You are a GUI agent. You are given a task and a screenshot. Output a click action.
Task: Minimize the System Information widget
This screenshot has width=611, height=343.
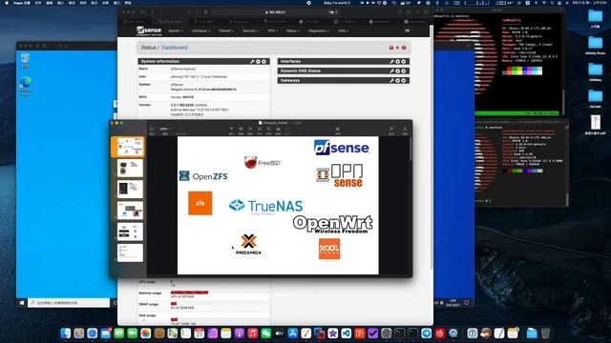(x=258, y=61)
